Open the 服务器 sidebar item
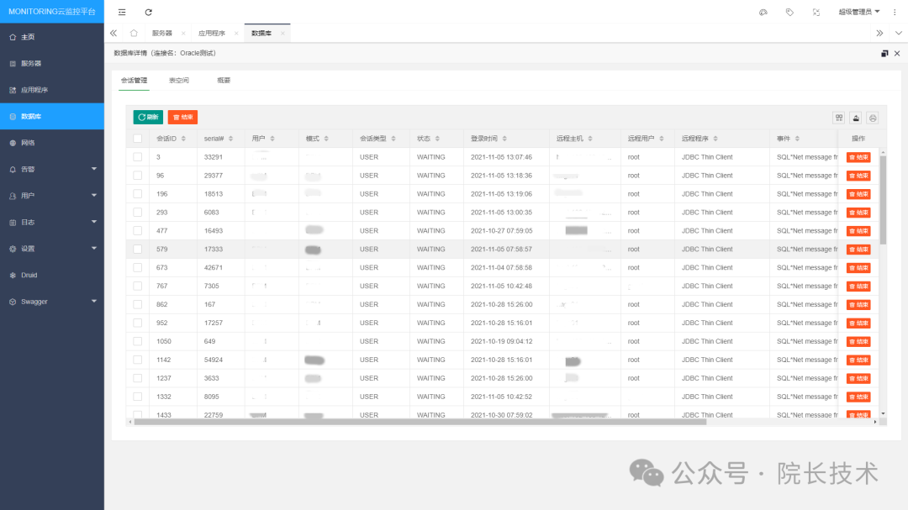This screenshot has height=510, width=908. click(52, 64)
